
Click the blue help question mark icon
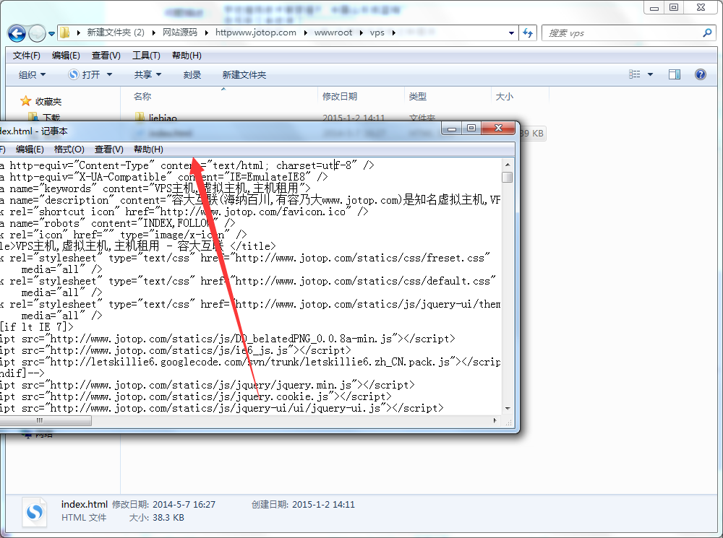point(700,74)
